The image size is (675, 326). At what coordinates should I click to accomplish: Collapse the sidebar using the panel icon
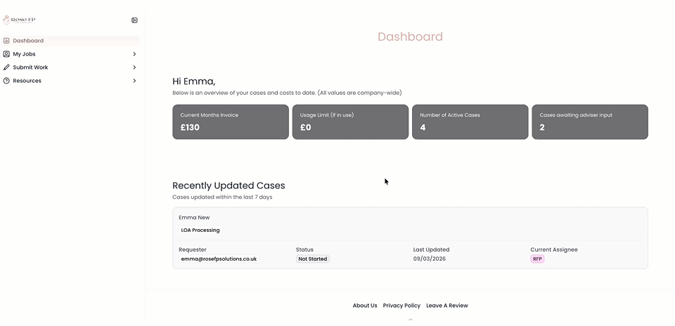134,20
